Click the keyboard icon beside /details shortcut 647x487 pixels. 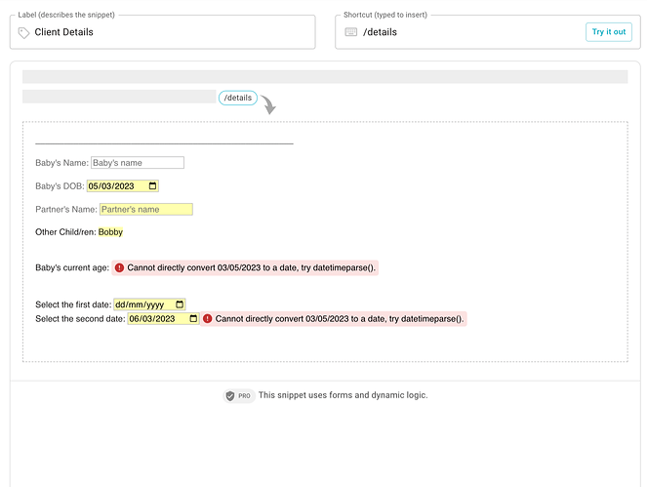[x=350, y=32]
